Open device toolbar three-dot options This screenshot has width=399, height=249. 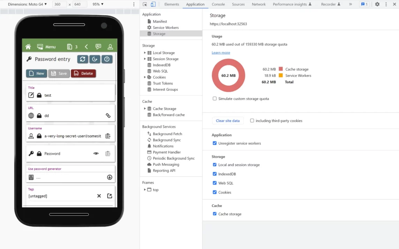pos(134,4)
